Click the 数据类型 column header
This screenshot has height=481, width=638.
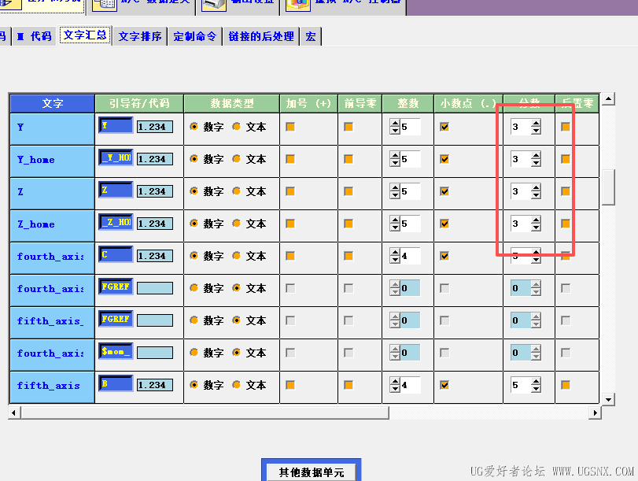231,103
